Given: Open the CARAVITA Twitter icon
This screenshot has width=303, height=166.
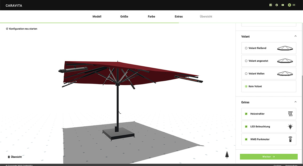Looking at the screenshot, I should pyautogui.click(x=277, y=5).
